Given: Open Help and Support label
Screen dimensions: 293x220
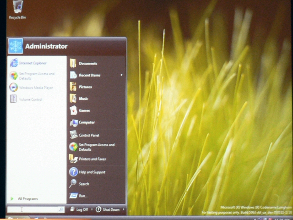Looking at the screenshot, I should (92, 172).
